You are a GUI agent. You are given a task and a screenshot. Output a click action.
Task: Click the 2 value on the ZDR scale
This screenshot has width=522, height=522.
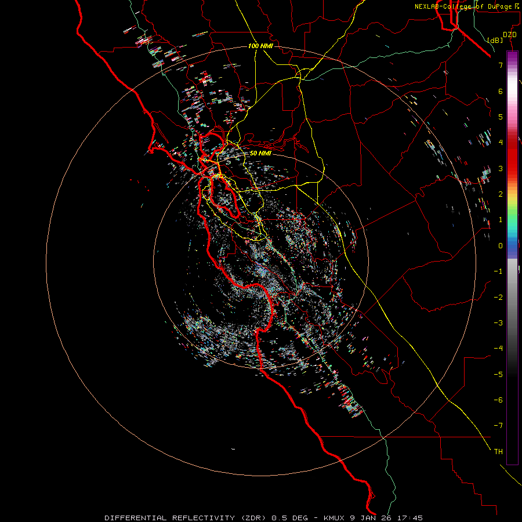[x=501, y=194]
